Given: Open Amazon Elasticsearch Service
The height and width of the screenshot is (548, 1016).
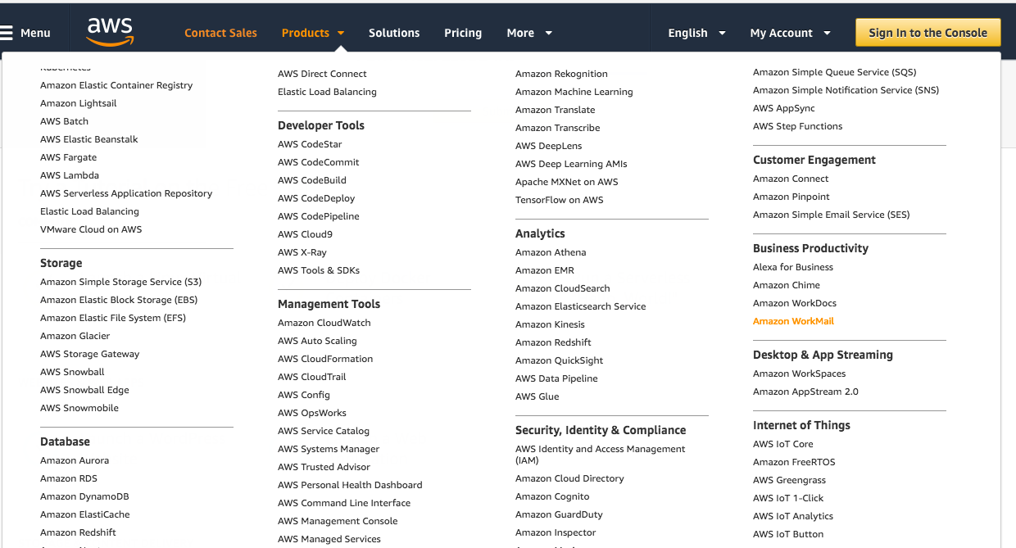Looking at the screenshot, I should (x=581, y=306).
